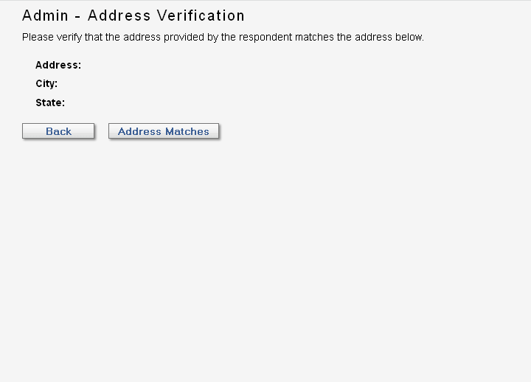This screenshot has width=531, height=382.
Task: Click the dash in the page title
Action: (x=77, y=16)
